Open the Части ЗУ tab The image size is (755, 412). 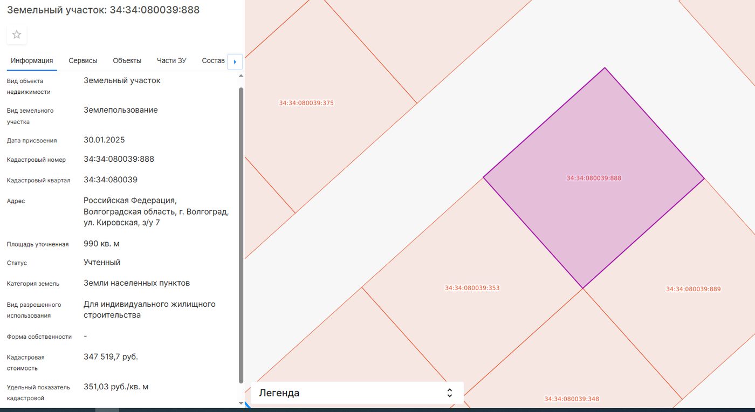pyautogui.click(x=171, y=60)
